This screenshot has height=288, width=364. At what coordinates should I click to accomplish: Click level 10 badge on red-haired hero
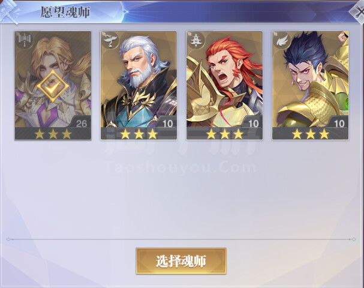pos(253,124)
